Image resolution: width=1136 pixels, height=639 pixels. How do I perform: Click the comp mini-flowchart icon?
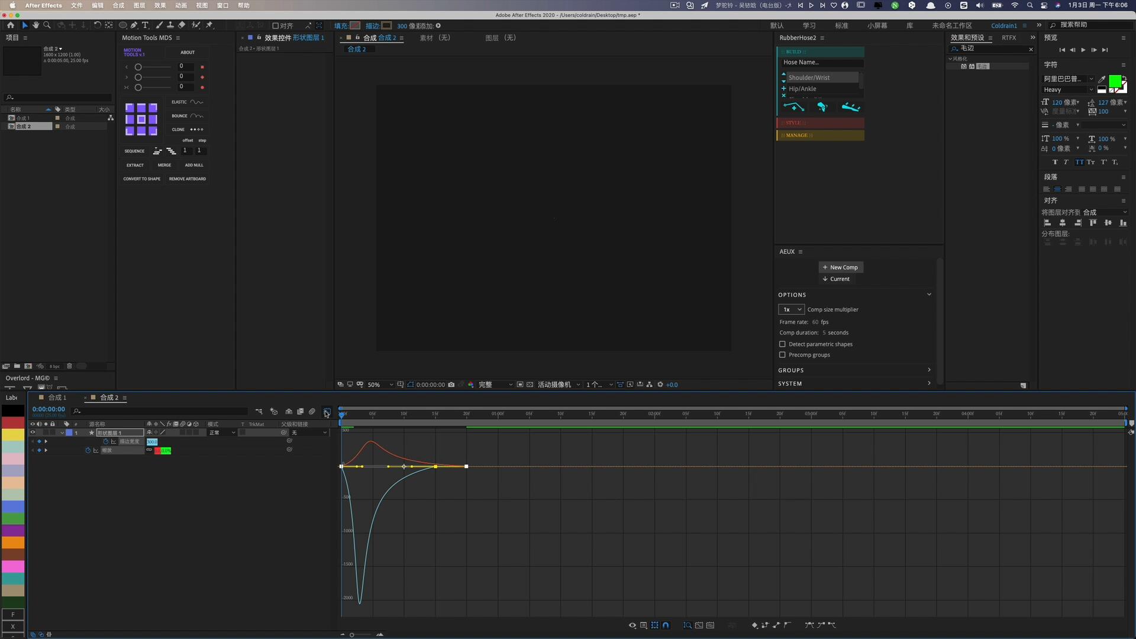259,411
